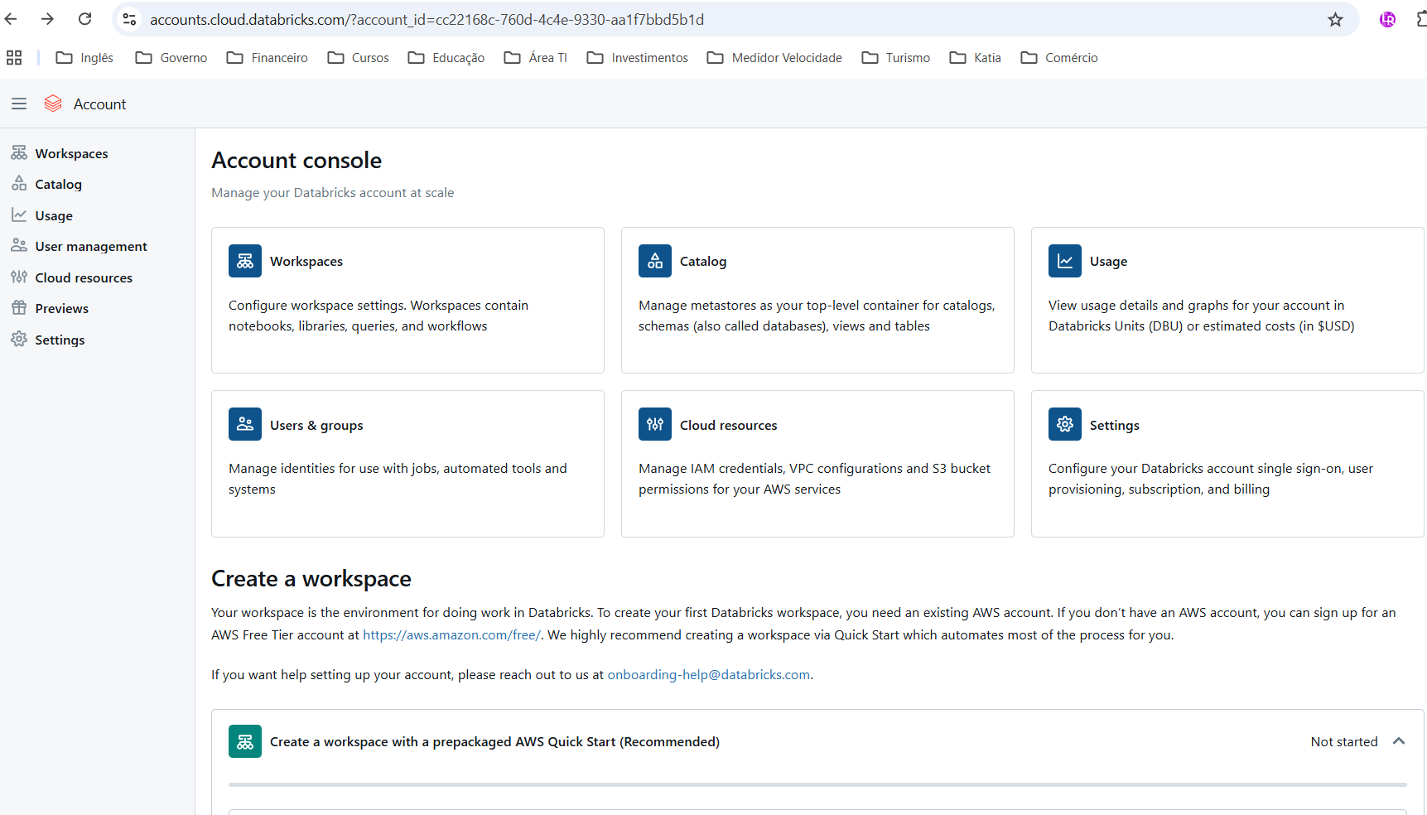1427x815 pixels.
Task: Open the Financeiro bookmarks folder
Action: 268,57
